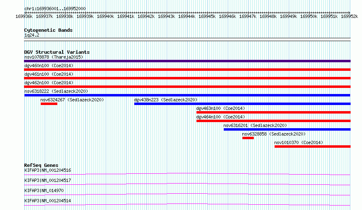Open the nsv6328858 (Sedlazeck2020) variant label
The height and width of the screenshot is (210, 362).
click(x=274, y=134)
